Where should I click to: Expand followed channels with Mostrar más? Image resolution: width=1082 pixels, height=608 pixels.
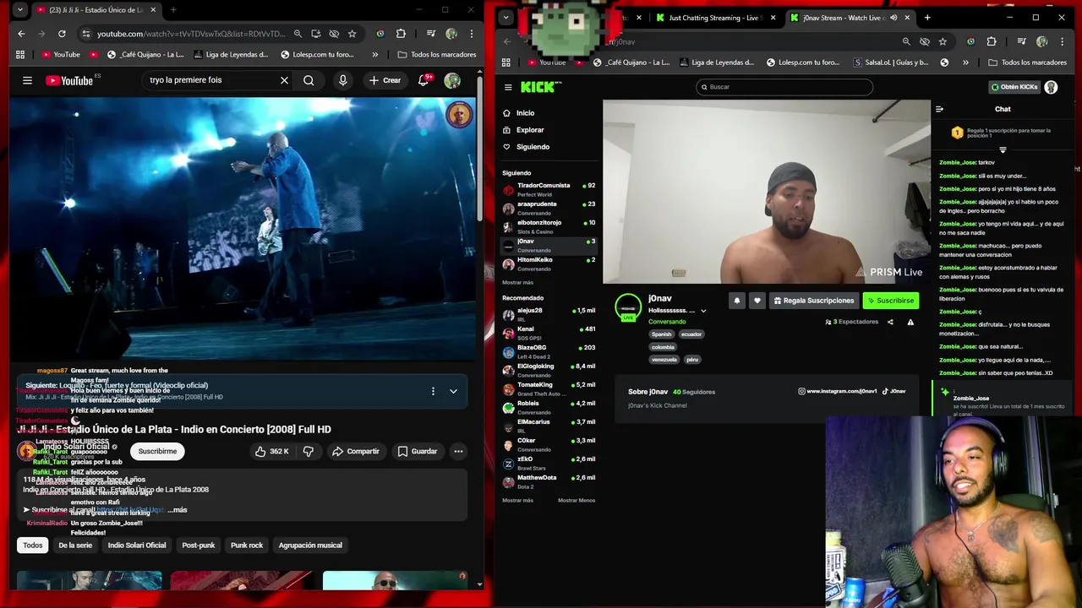pos(517,282)
